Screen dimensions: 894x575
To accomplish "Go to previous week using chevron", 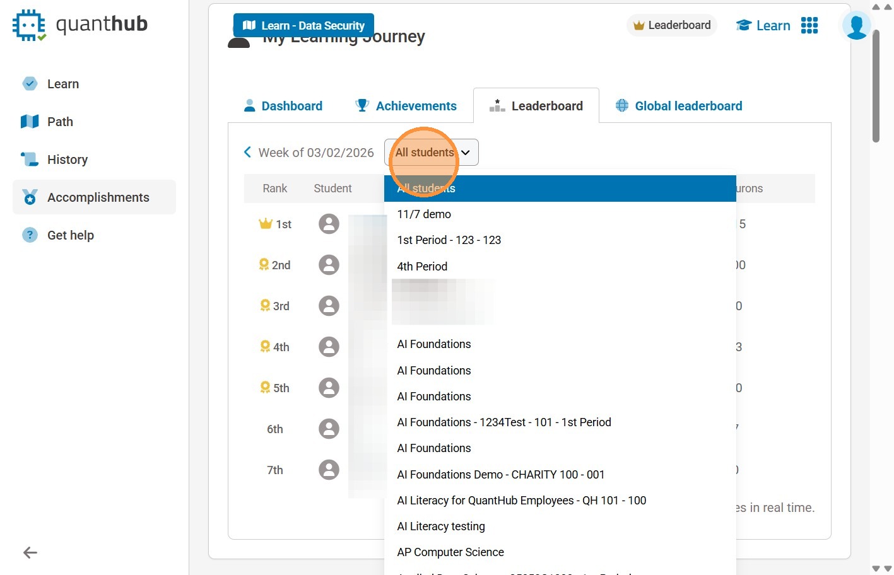I will pos(247,152).
